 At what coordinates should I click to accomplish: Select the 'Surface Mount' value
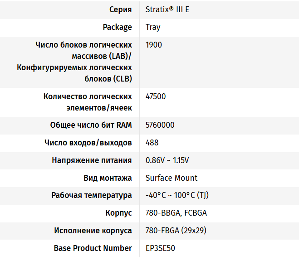172,178
